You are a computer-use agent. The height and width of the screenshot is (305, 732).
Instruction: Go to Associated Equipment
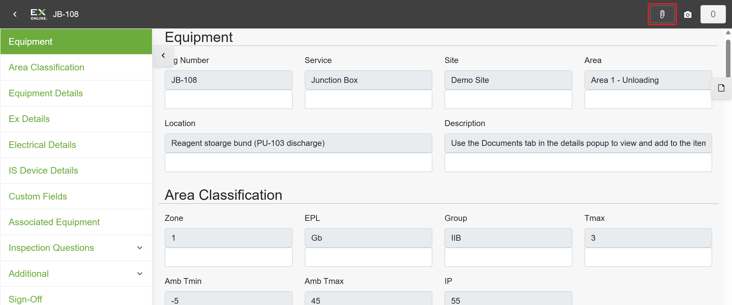click(76, 222)
